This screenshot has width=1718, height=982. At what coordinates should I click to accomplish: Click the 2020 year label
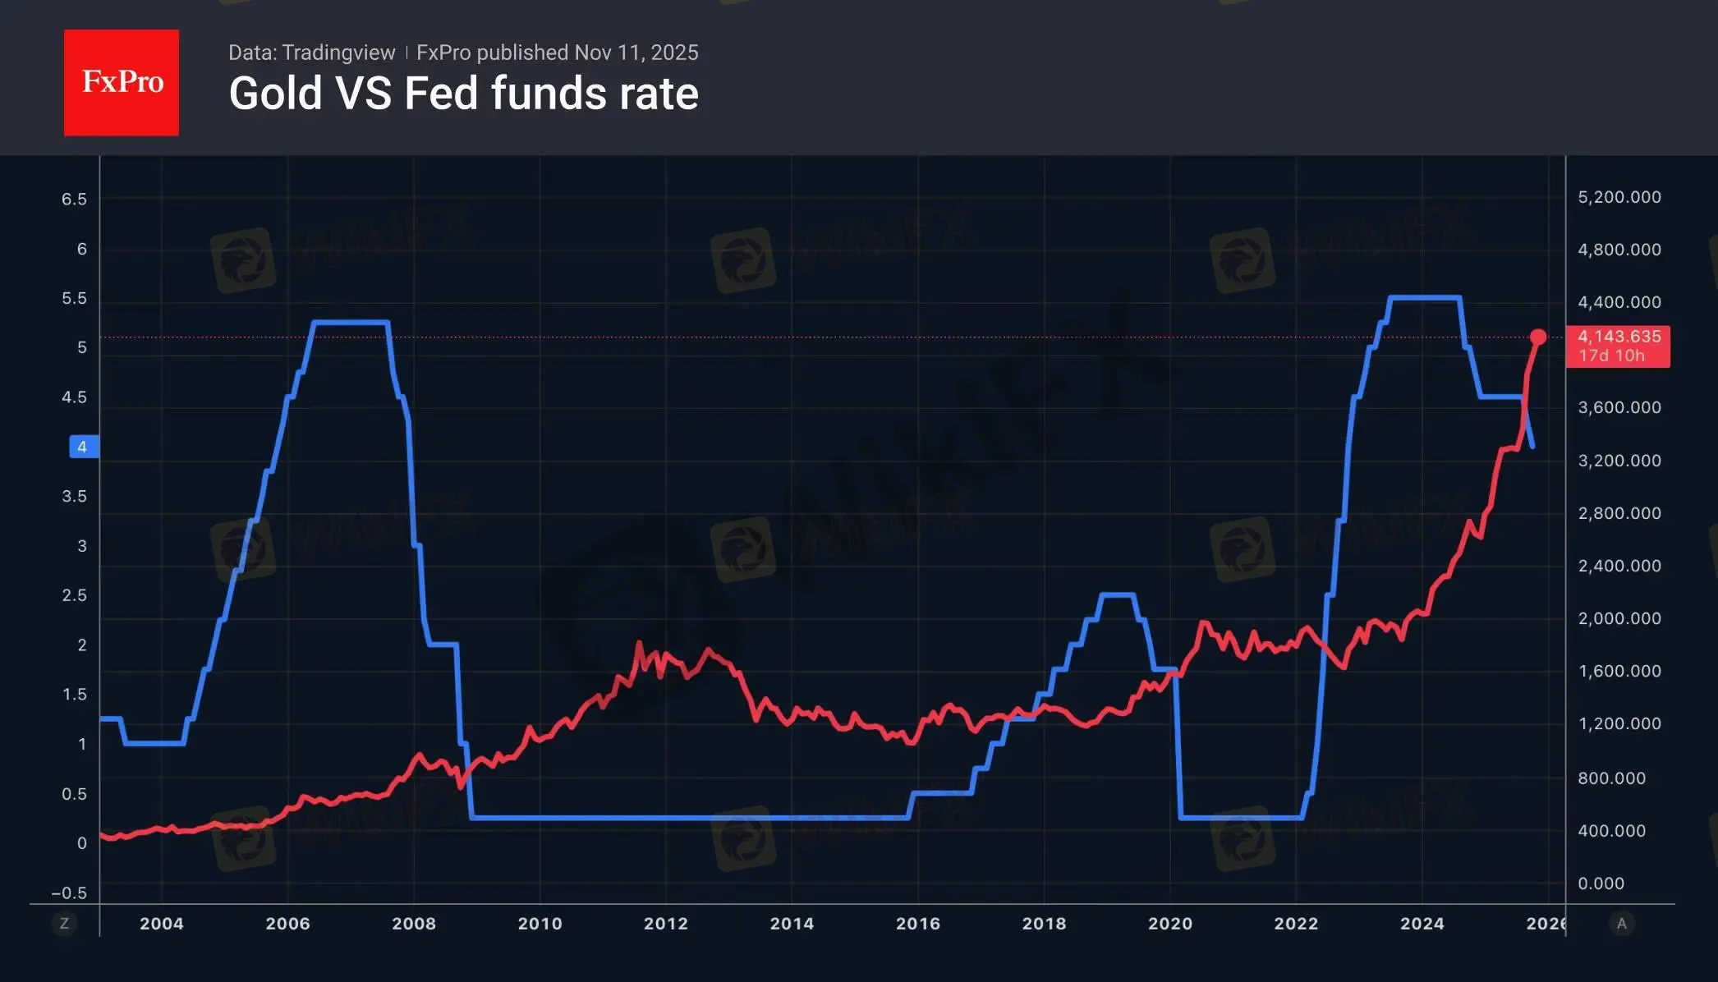[x=1170, y=924]
